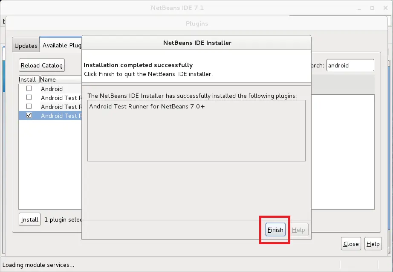Focus the Search field containing android
Image resolution: width=393 pixels, height=272 pixels.
coord(350,65)
